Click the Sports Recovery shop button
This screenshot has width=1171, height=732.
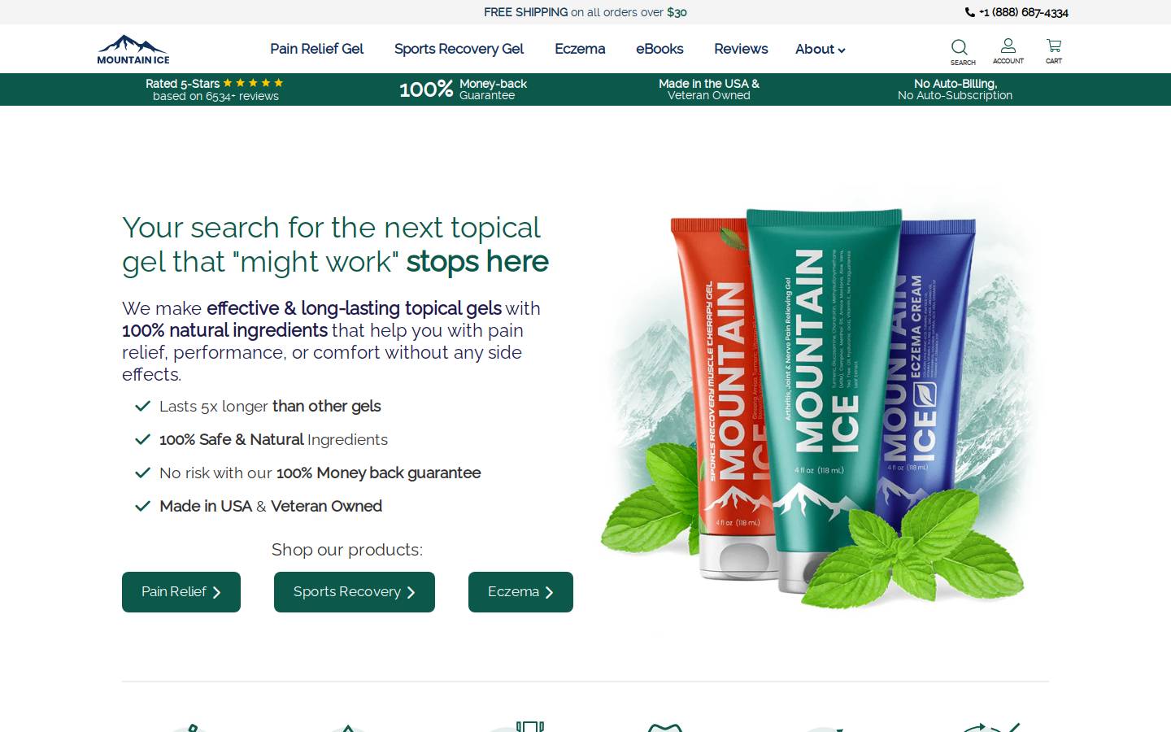(x=355, y=592)
